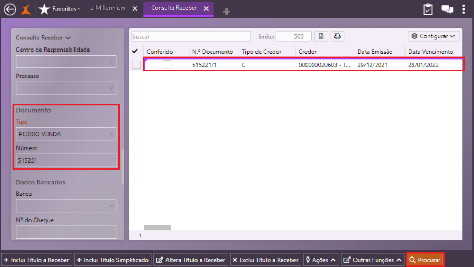Switch to the e-Millennium tab

(107, 8)
